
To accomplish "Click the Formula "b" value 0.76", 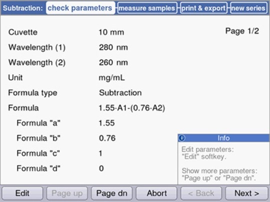I will tap(107, 138).
